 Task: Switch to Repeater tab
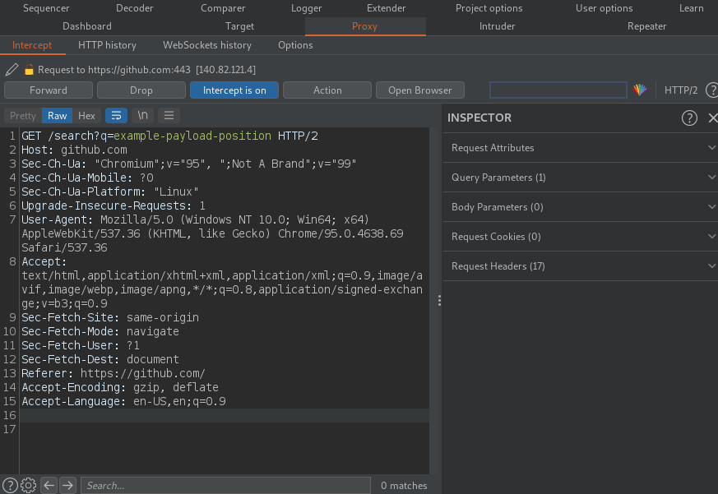pyautogui.click(x=646, y=26)
